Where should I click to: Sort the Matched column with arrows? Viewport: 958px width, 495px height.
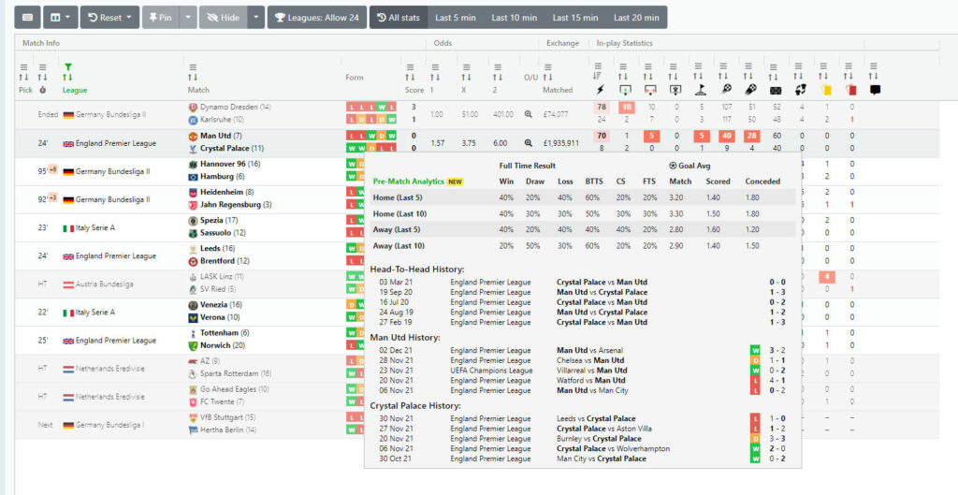547,77
